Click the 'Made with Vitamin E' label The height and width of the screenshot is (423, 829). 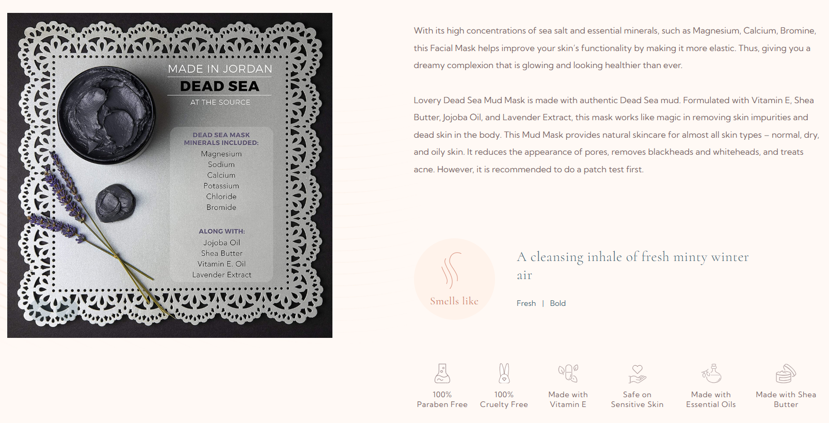click(x=568, y=399)
